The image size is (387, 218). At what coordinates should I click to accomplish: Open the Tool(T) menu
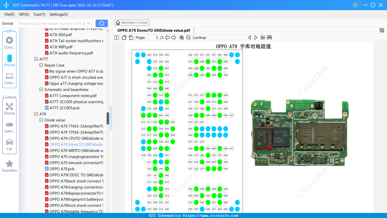tap(39, 14)
